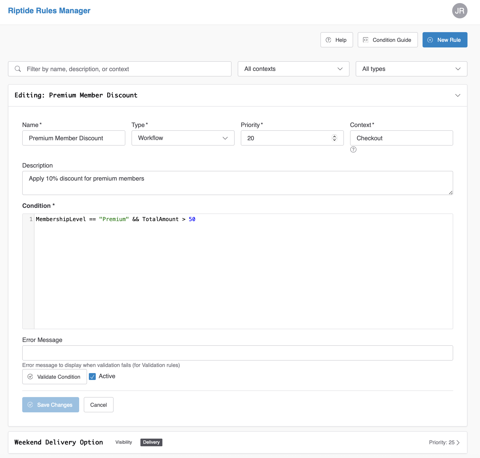Click the checkmark icon on Validate Condition
Image resolution: width=480 pixels, height=458 pixels.
(30, 377)
